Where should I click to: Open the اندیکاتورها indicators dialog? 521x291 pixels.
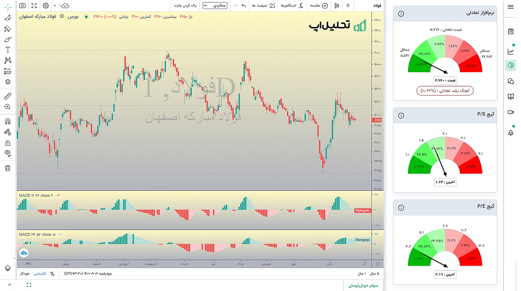pyautogui.click(x=292, y=6)
